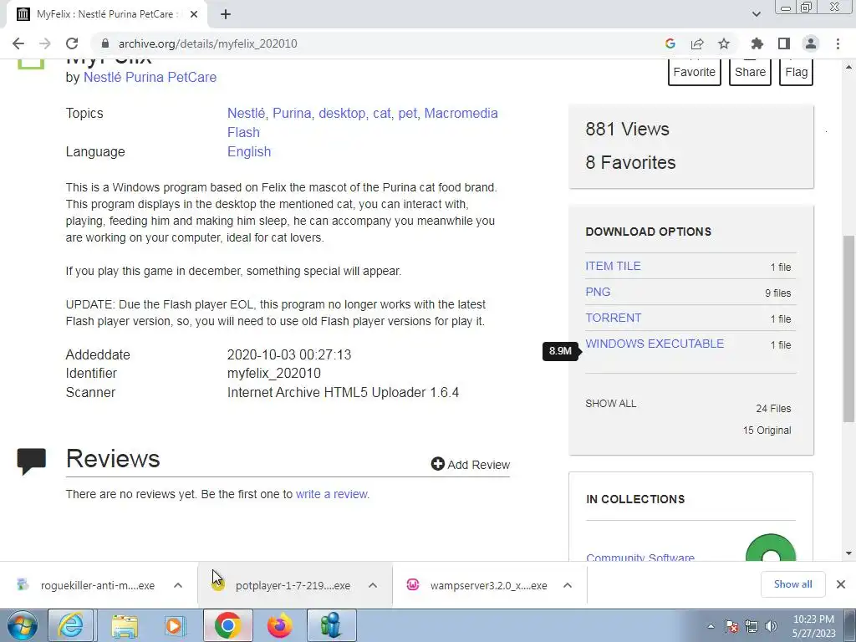The width and height of the screenshot is (856, 642).
Task: Download the TORRENT file
Action: pyautogui.click(x=613, y=318)
